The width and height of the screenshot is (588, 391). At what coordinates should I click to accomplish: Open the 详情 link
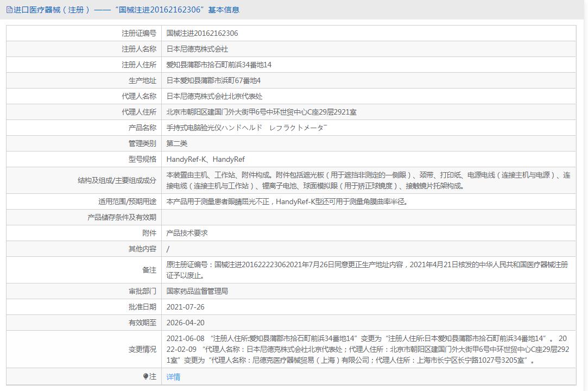coord(173,377)
